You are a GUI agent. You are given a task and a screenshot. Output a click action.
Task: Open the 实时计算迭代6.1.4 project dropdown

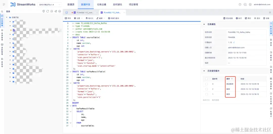(50, 5)
